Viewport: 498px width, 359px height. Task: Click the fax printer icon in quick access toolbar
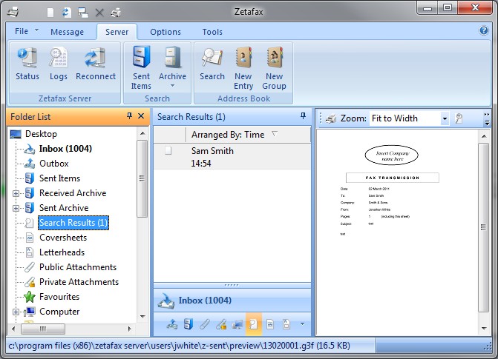[116, 13]
